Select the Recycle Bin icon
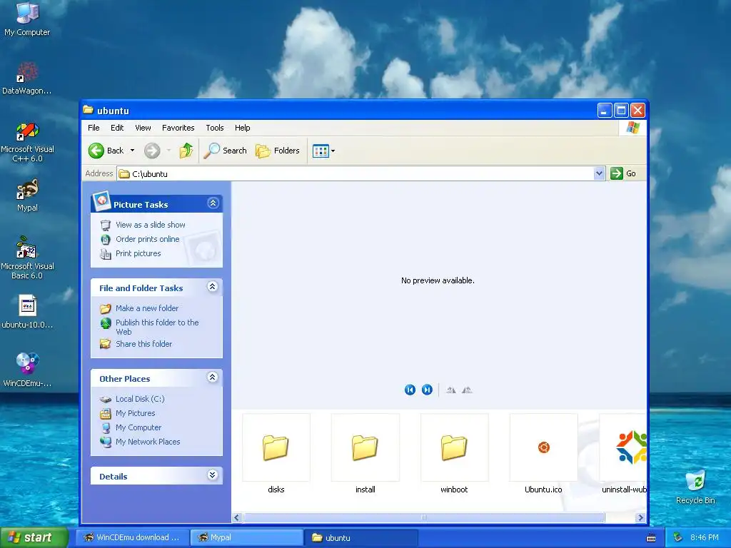The height and width of the screenshot is (548, 731). (x=695, y=487)
